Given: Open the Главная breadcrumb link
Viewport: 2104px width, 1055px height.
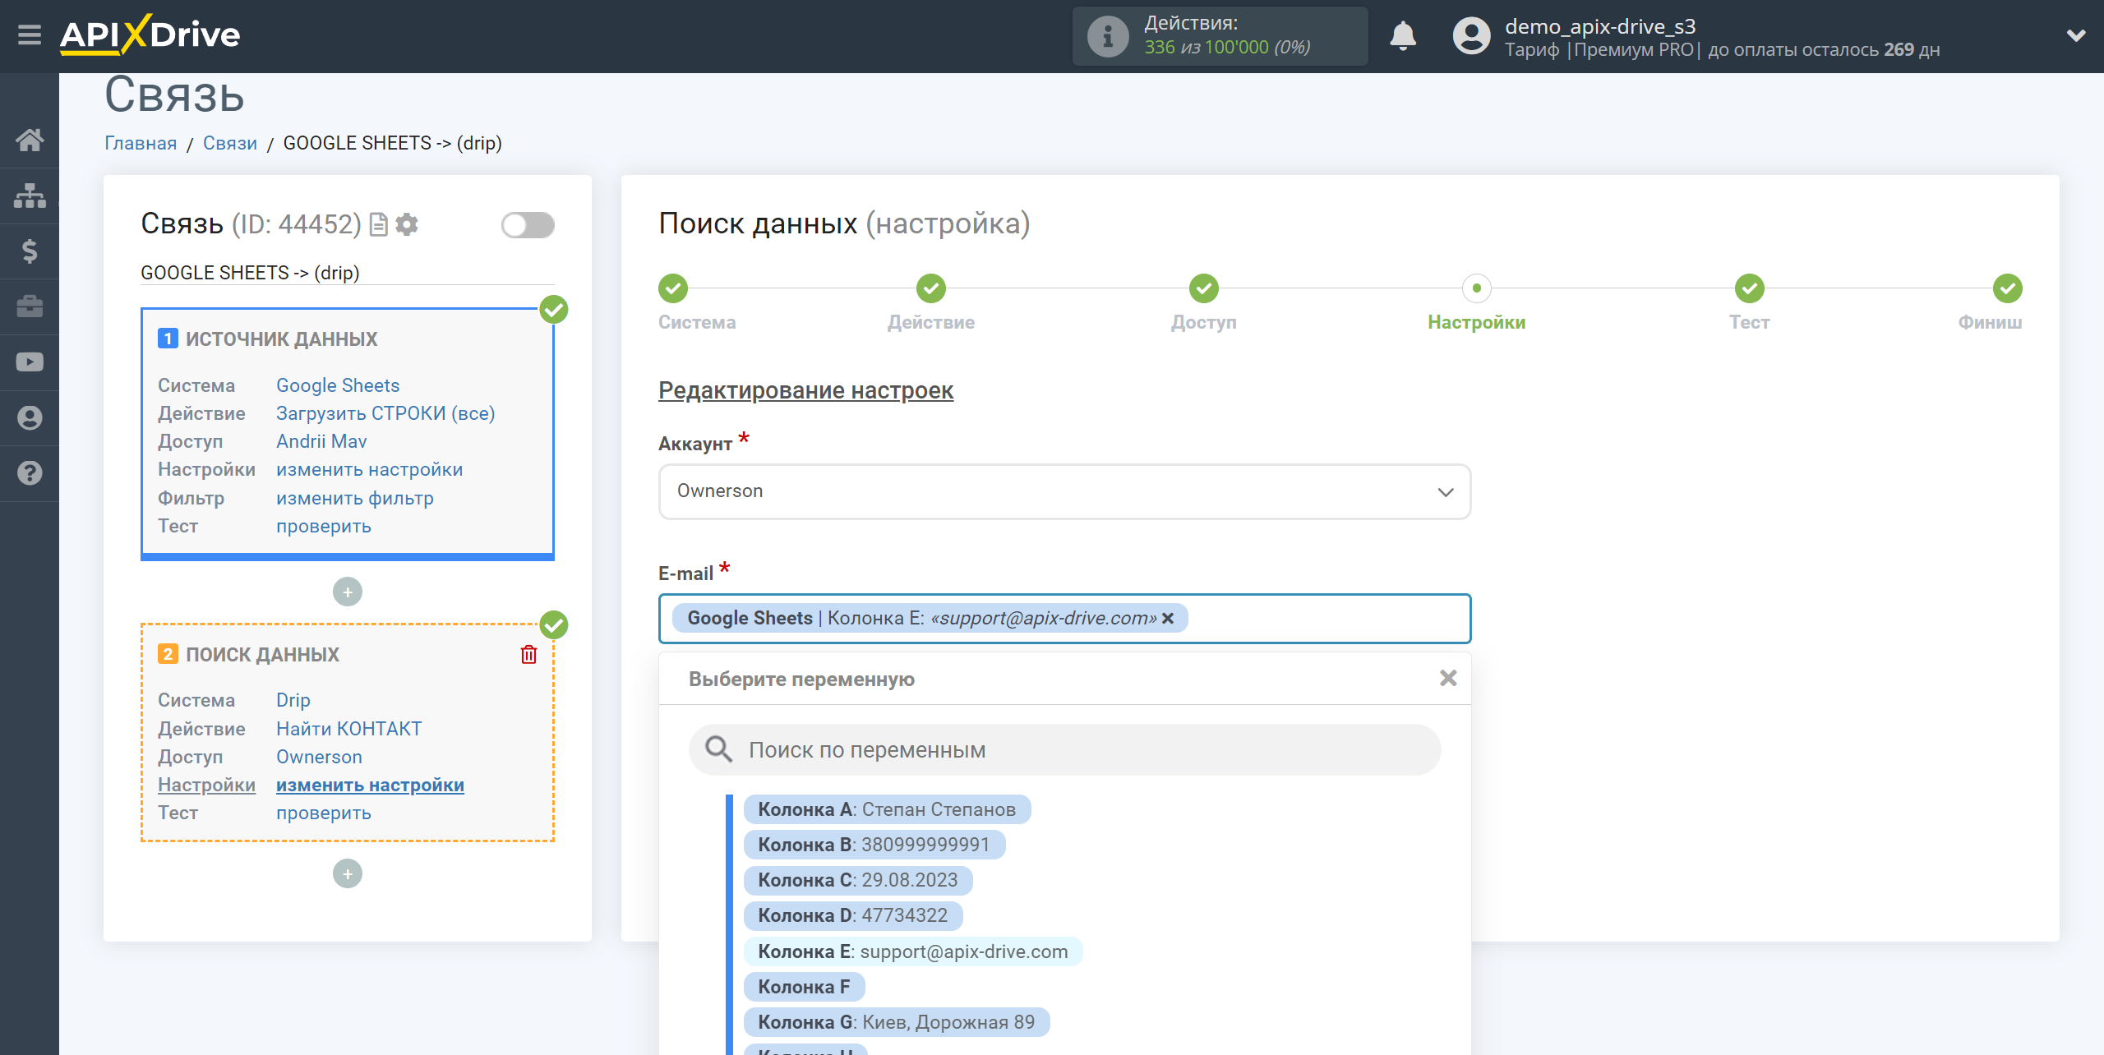Looking at the screenshot, I should click(x=141, y=143).
